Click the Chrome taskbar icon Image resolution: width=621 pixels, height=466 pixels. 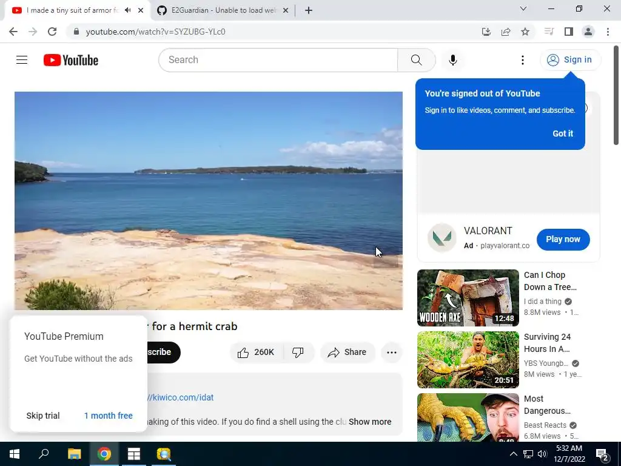tap(104, 454)
